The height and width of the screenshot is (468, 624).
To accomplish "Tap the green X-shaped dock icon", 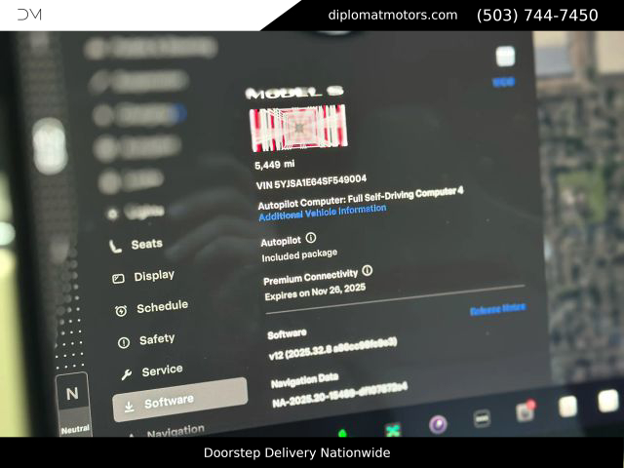I will [393, 431].
